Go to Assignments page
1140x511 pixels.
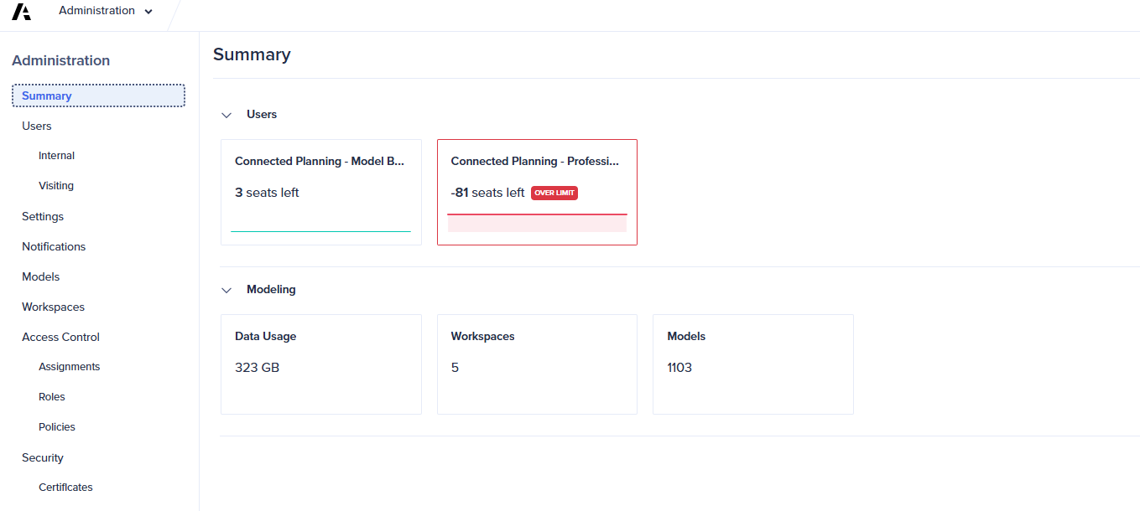click(x=69, y=367)
